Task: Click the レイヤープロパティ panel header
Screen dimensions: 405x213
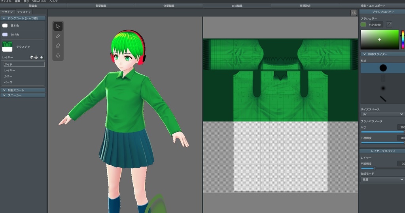Action: pyautogui.click(x=382, y=151)
